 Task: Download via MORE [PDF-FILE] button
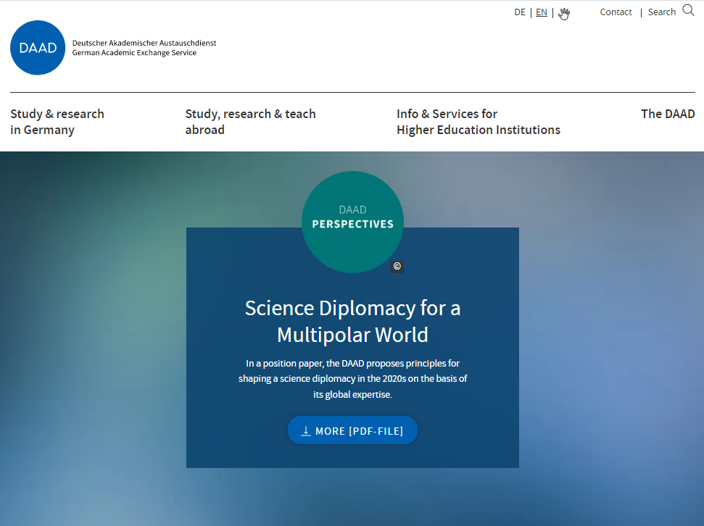pos(352,430)
